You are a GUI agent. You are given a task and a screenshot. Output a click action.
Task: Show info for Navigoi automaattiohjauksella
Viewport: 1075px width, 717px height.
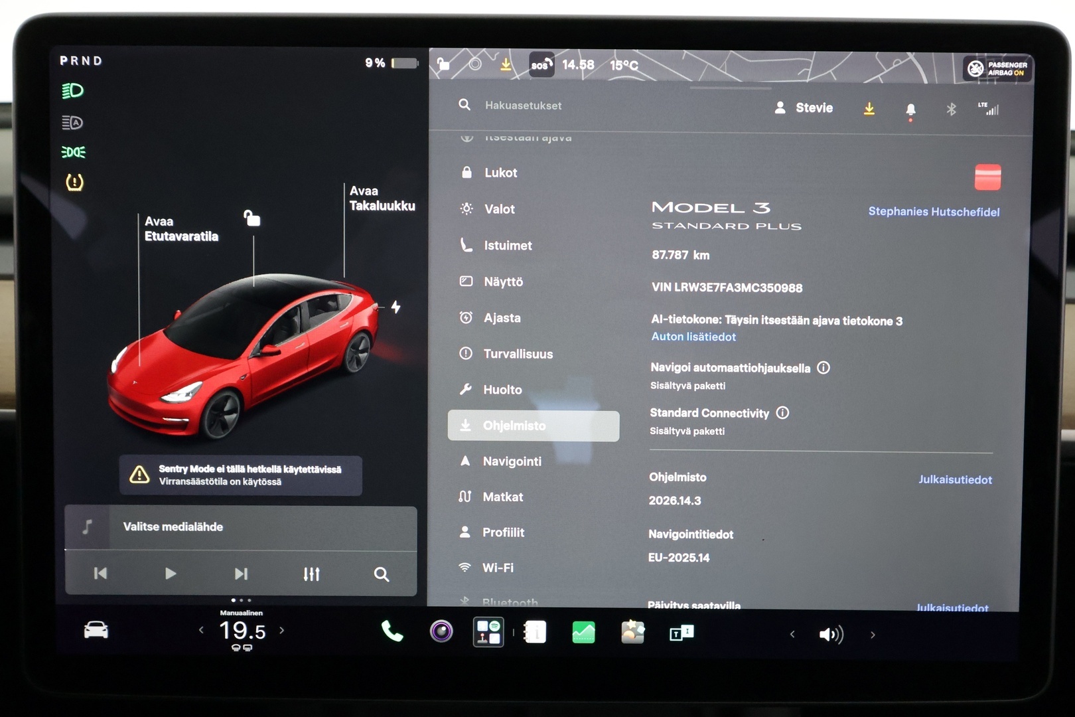pyautogui.click(x=824, y=367)
